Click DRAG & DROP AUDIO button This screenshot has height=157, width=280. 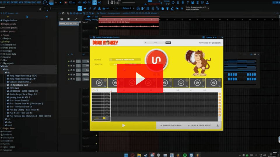199,126
